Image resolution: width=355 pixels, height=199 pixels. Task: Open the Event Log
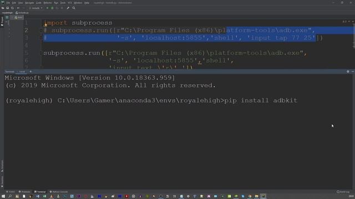click(x=343, y=192)
